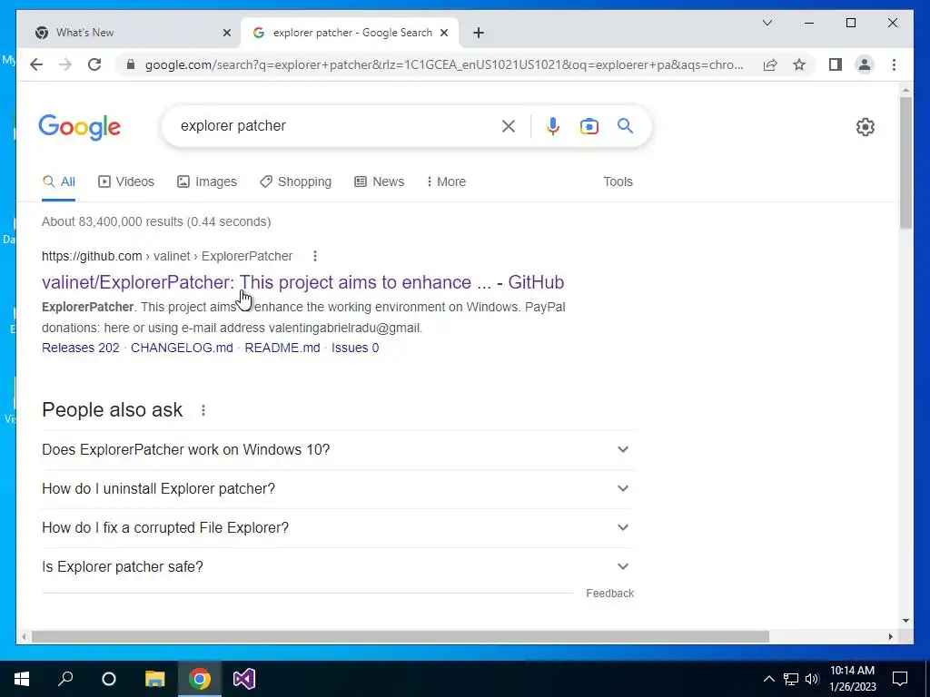Open Windows taskbar search
The image size is (930, 697).
pyautogui.click(x=65, y=679)
